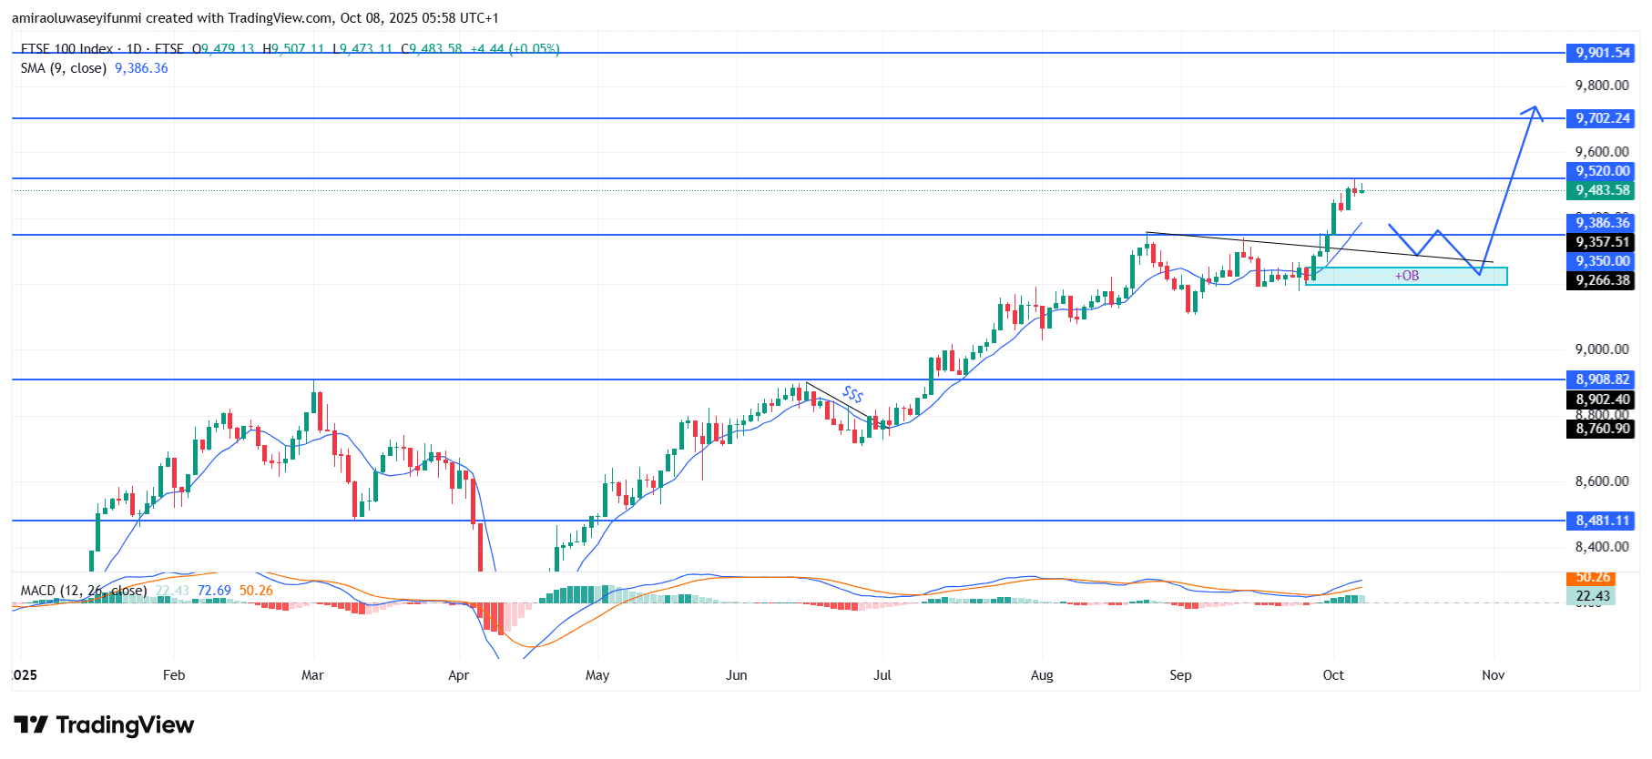Click the blue projection arrow head

coord(1535,111)
